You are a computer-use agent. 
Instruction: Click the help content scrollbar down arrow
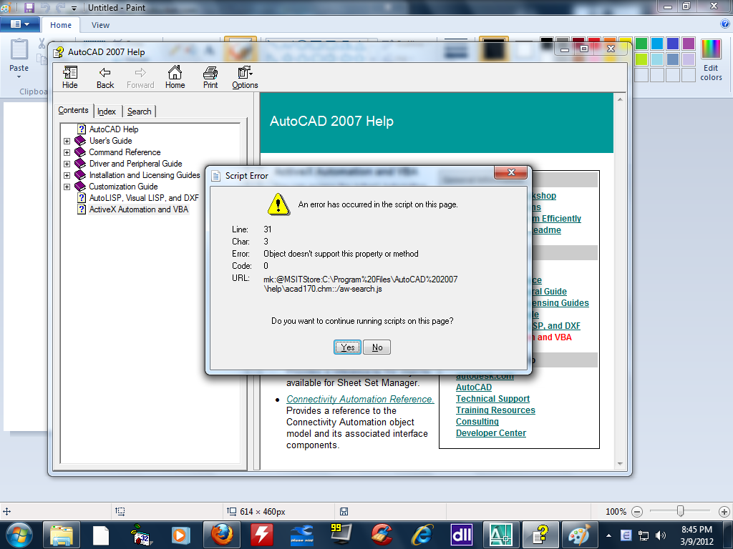(x=620, y=463)
